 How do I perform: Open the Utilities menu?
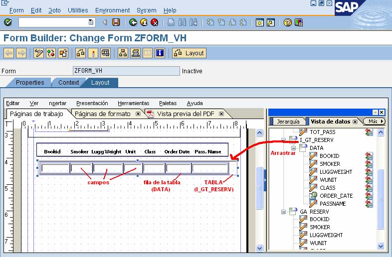(78, 10)
